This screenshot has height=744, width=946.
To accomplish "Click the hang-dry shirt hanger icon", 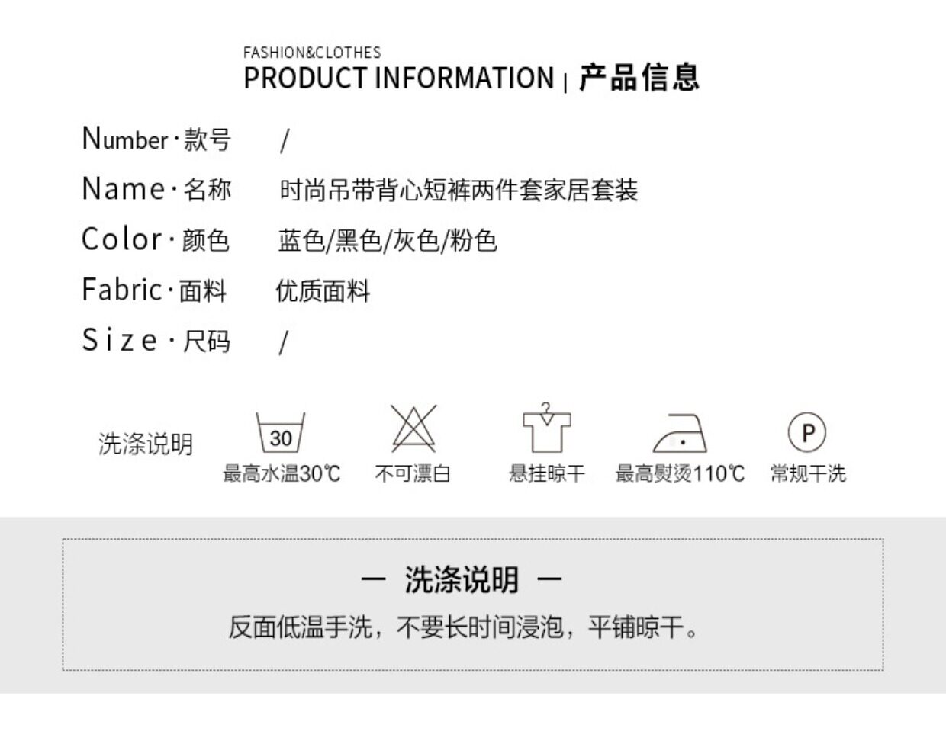I will (x=546, y=428).
